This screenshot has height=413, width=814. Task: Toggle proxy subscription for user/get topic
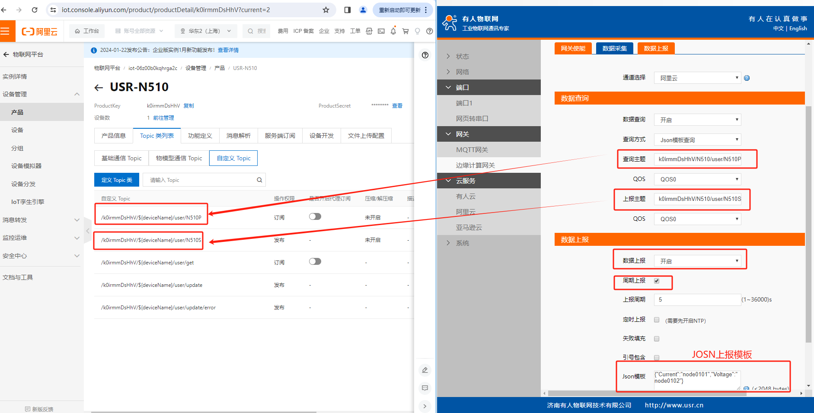click(315, 261)
